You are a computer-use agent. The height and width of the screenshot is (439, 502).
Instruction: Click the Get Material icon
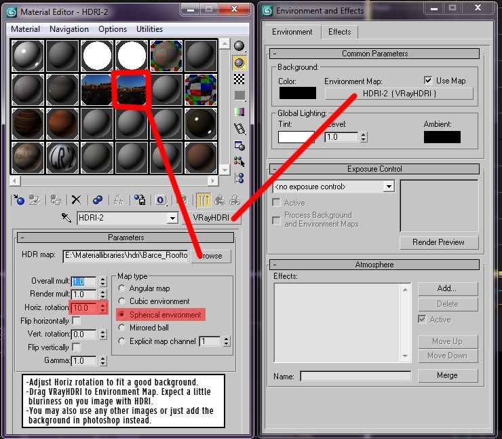point(19,199)
